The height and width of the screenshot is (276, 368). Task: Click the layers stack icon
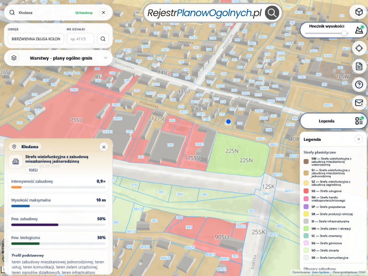point(14,58)
